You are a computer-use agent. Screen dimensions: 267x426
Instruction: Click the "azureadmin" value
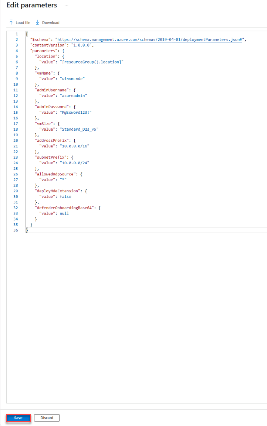coord(73,96)
